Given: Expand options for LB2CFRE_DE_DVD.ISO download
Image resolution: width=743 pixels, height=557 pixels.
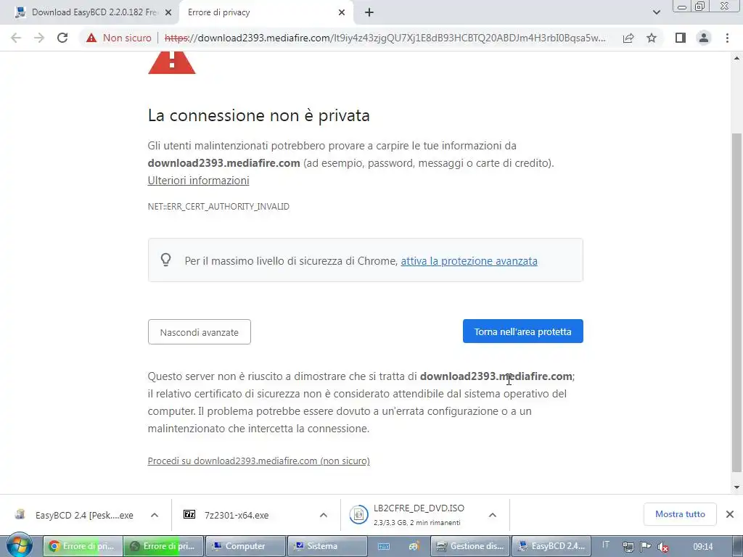Looking at the screenshot, I should coord(493,515).
